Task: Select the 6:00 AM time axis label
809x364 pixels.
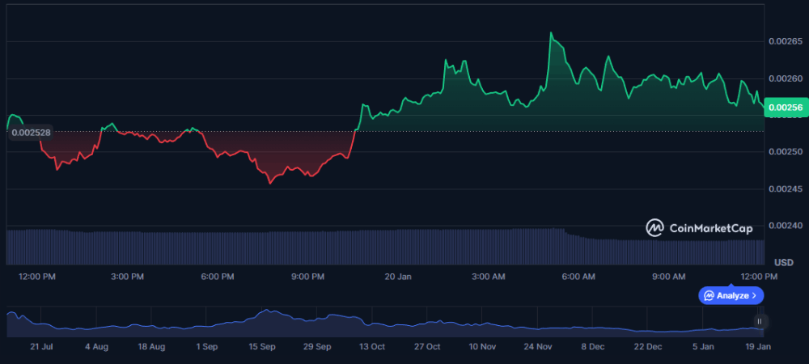Action: pyautogui.click(x=578, y=277)
